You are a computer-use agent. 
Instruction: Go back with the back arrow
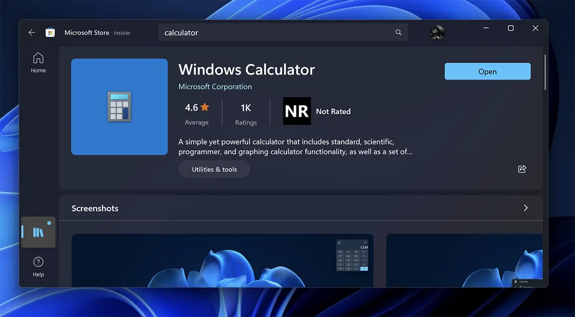click(32, 33)
